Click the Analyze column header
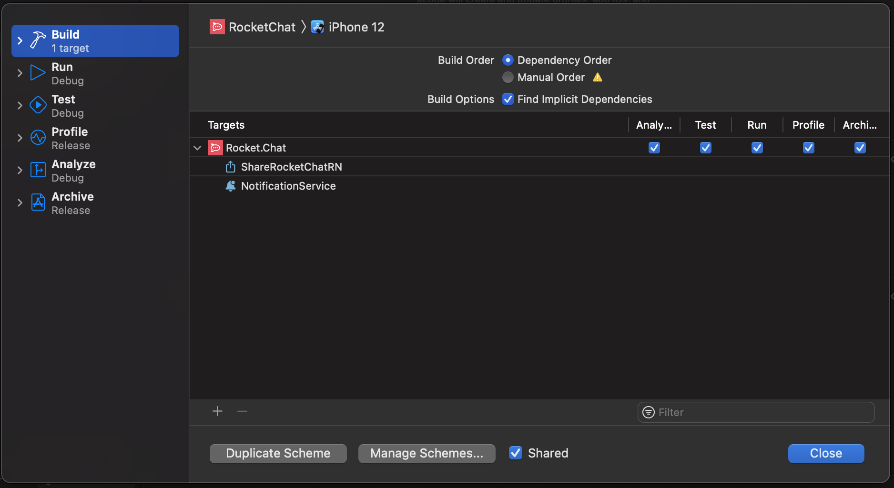Viewport: 894px width, 488px height. 654,125
